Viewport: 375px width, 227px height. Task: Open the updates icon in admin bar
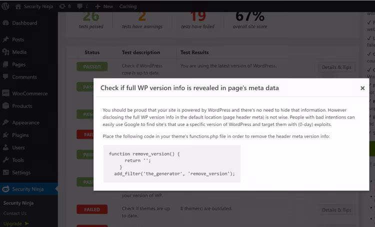click(x=62, y=6)
